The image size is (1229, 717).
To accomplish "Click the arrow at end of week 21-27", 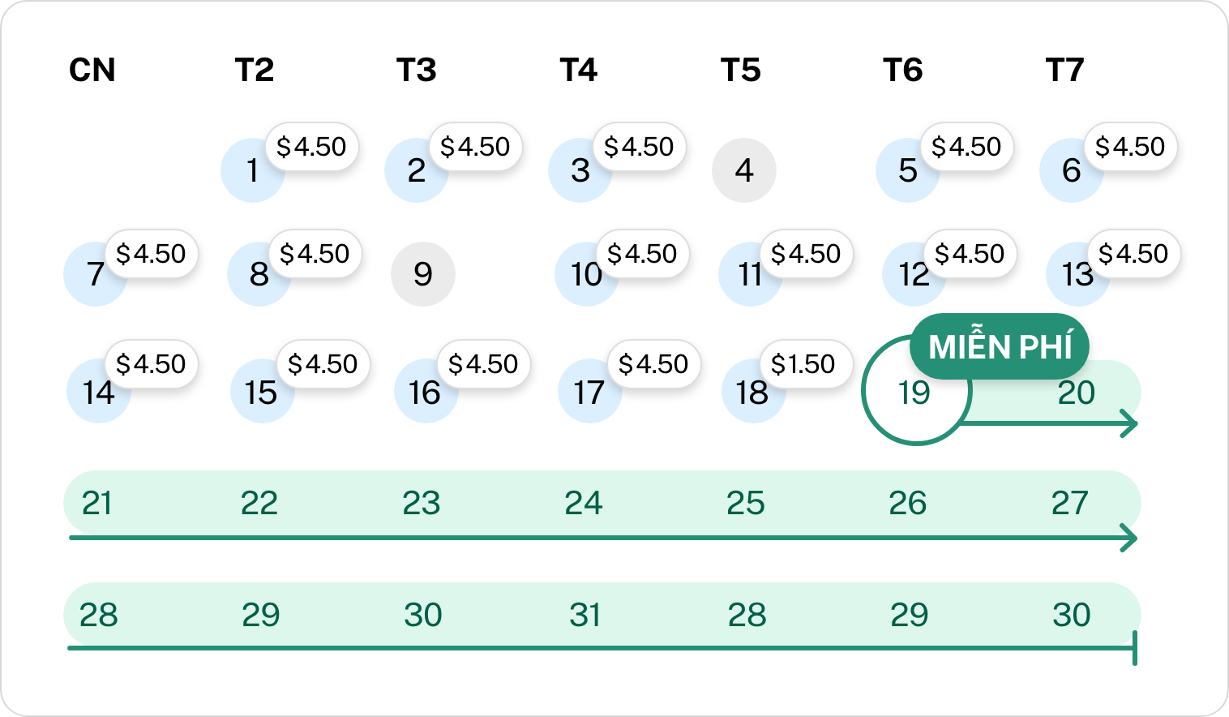I will pyautogui.click(x=1127, y=537).
